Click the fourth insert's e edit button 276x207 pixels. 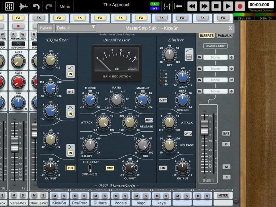click(x=231, y=91)
